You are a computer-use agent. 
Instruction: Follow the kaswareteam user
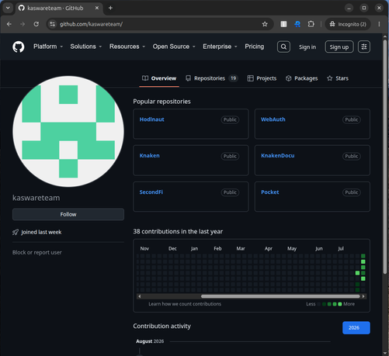(x=68, y=214)
